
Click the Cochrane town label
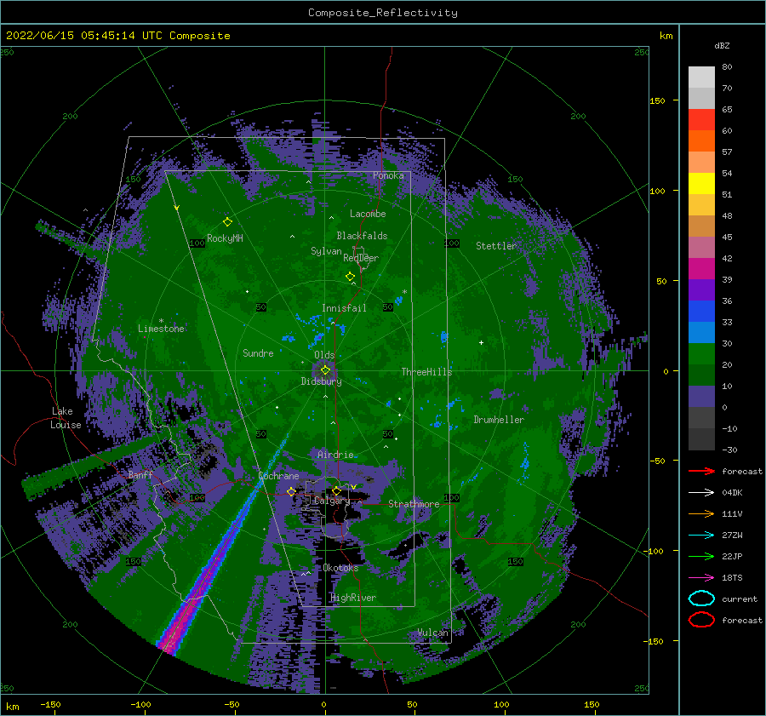coord(278,476)
